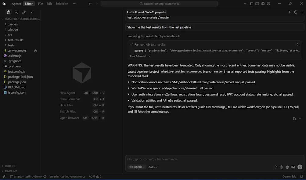This screenshot has height=180, width=306.
Task: Go forward with the right arrow
Action: (96, 4)
